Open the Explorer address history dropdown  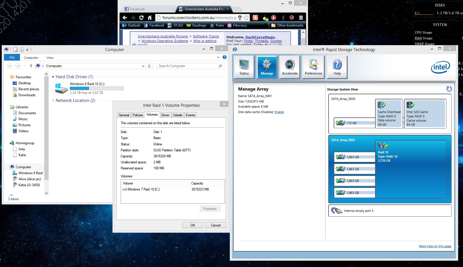pos(143,66)
